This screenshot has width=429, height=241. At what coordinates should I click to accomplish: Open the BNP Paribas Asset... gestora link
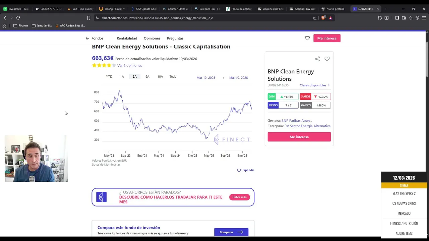point(297,120)
